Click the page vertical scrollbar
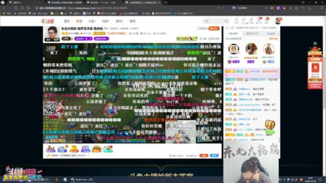 point(324,83)
